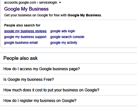Open the Google My Business result title
137x107 pixels.
tap(26, 9)
